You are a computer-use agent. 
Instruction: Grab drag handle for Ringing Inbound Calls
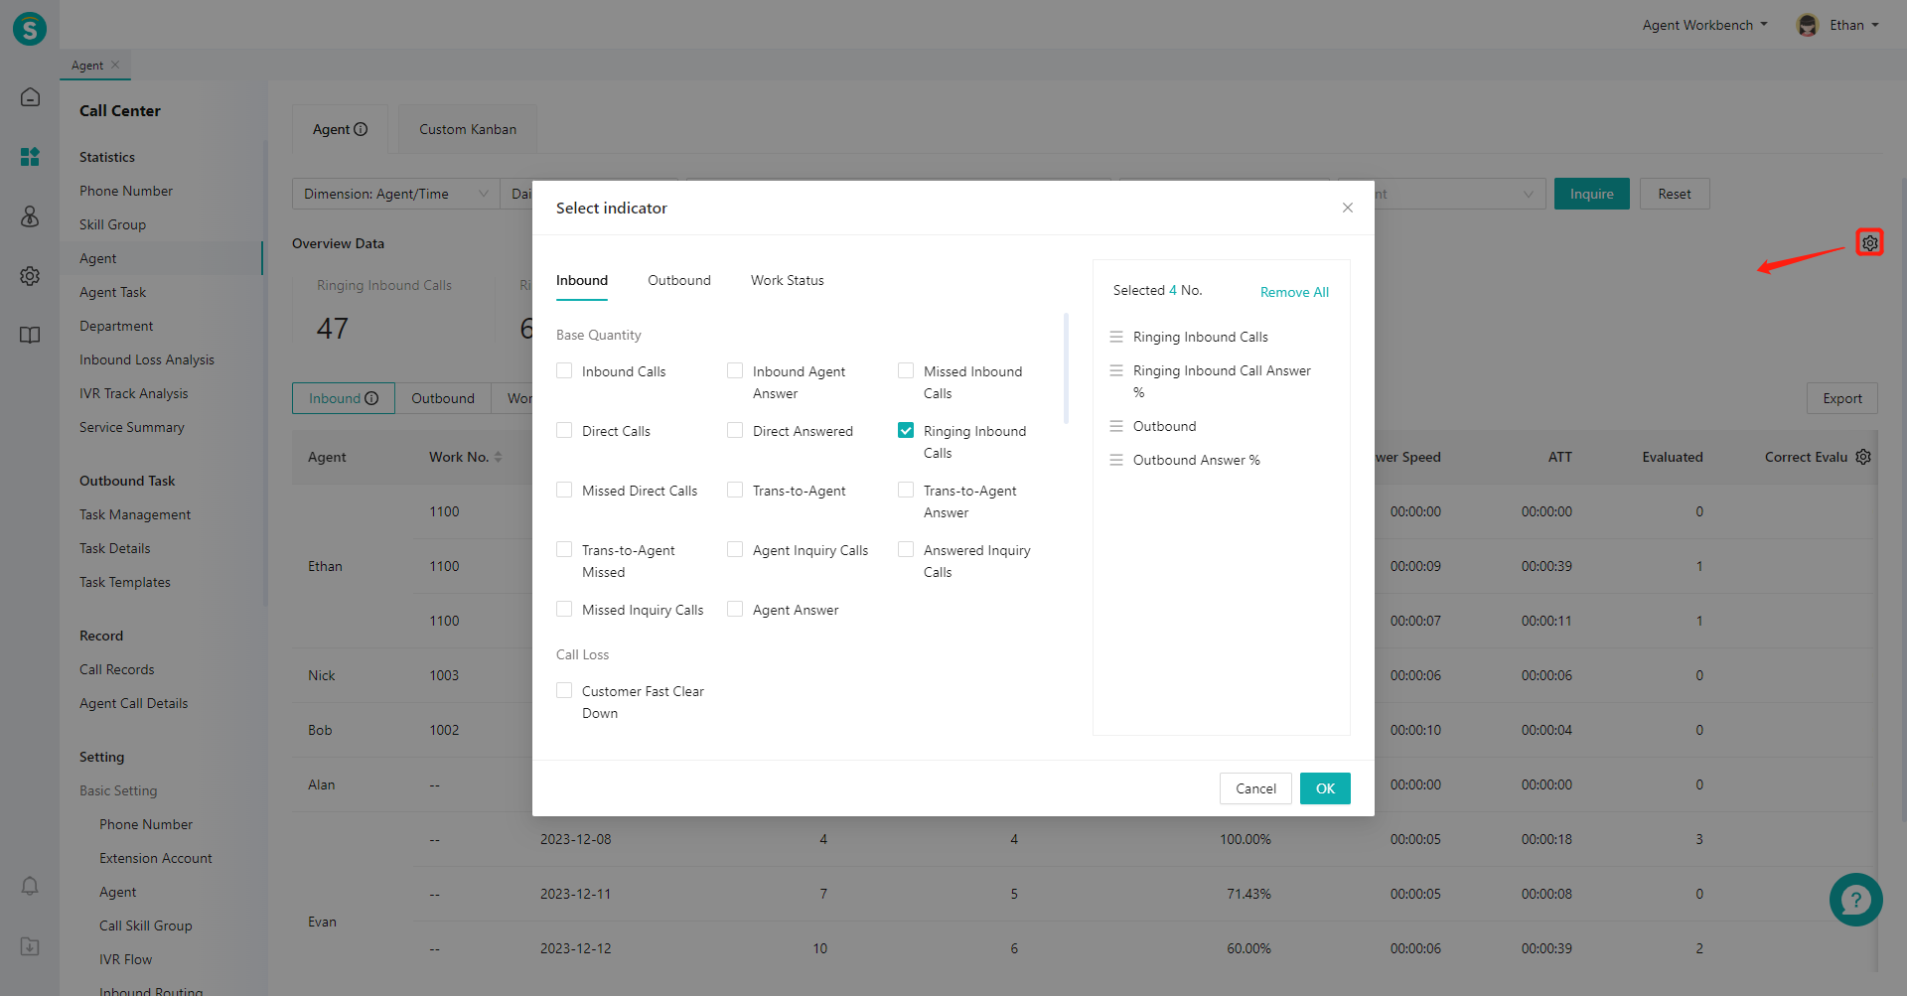pyautogui.click(x=1116, y=337)
